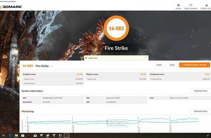
Task: Go to the Home tab icon
Action: point(178,5)
